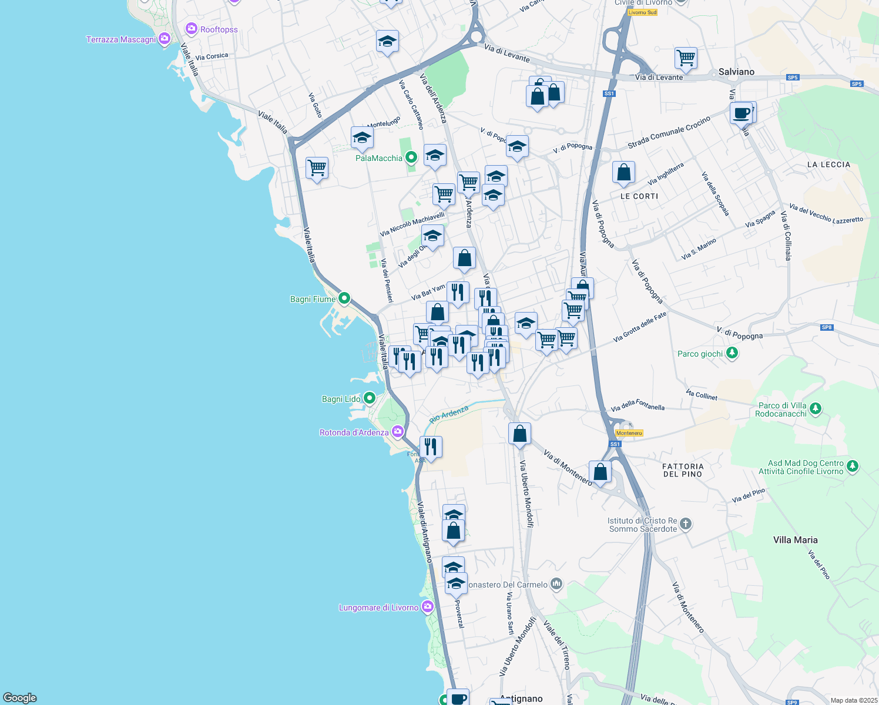The image size is (879, 705).
Task: Select the Istituto di Cristo Re church marker
Action: tap(686, 523)
